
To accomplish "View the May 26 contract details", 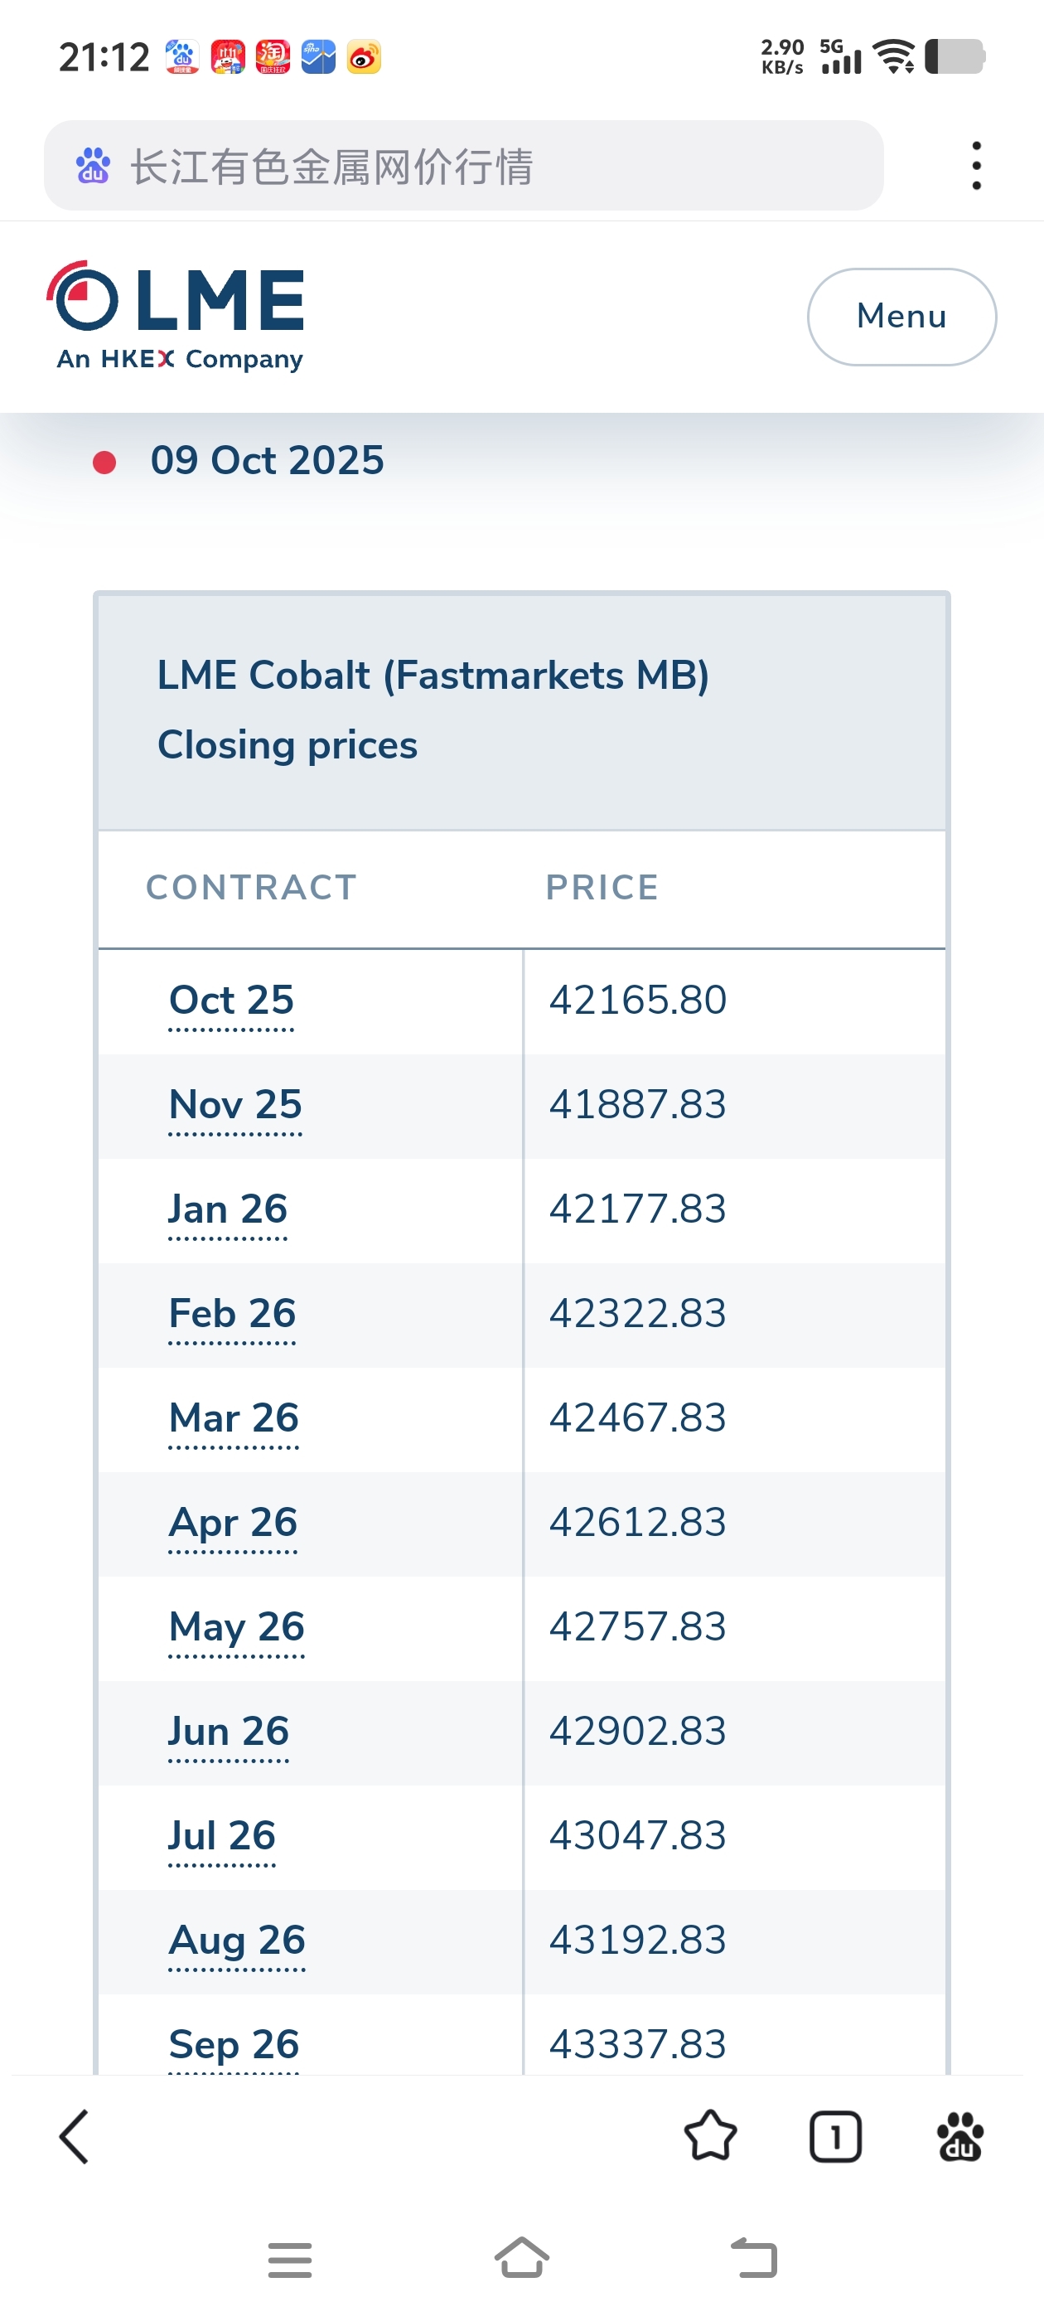I will (236, 1627).
